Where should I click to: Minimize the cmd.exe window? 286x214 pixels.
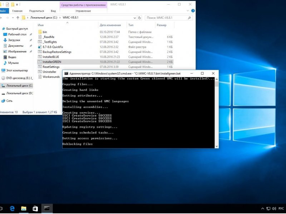click(192, 73)
